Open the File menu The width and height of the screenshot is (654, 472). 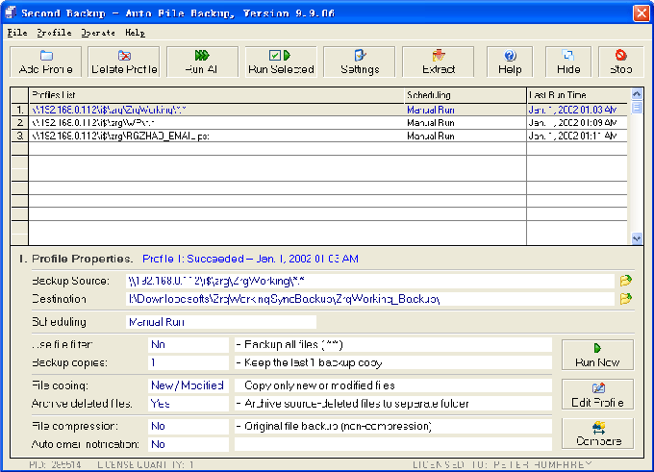[x=17, y=33]
